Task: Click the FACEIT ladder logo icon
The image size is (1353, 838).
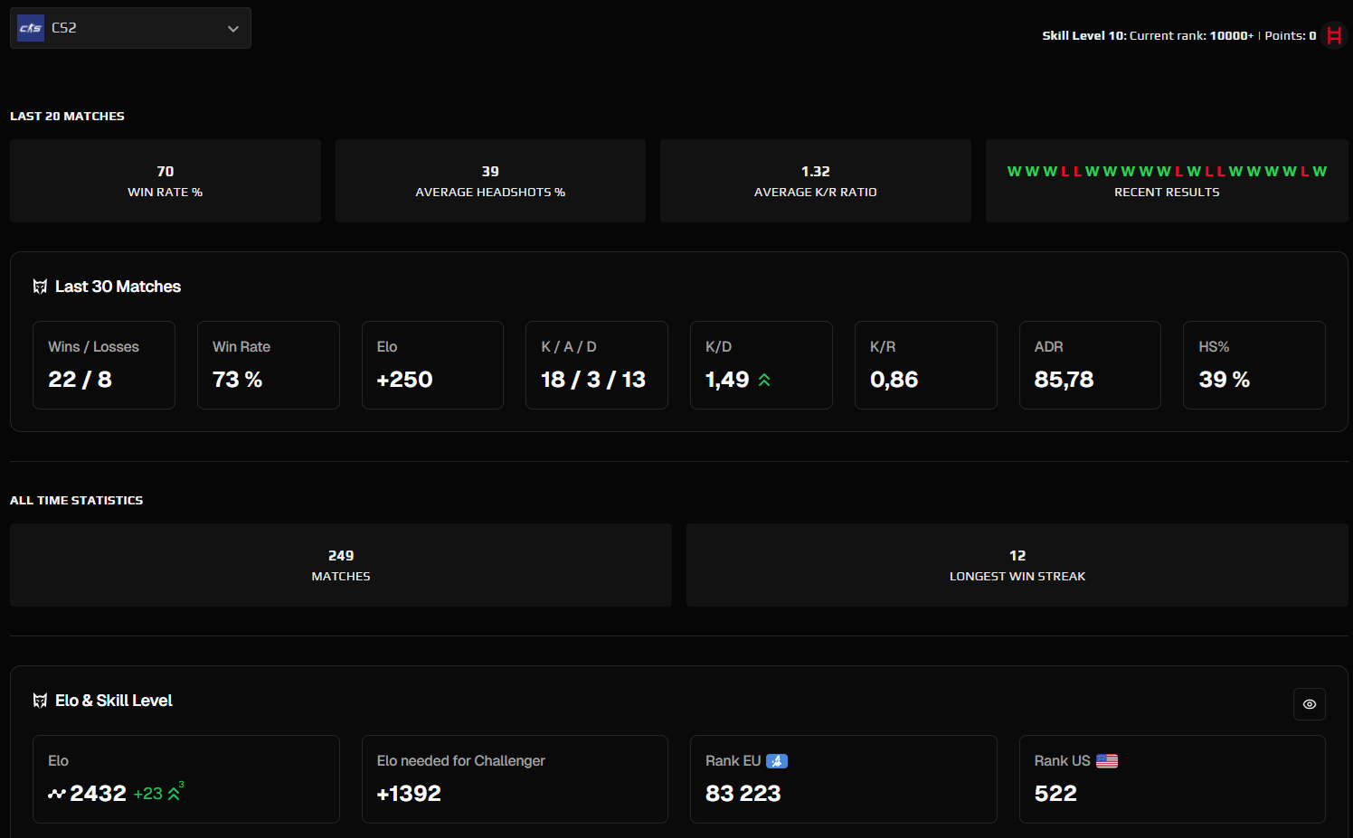Action: point(1334,35)
